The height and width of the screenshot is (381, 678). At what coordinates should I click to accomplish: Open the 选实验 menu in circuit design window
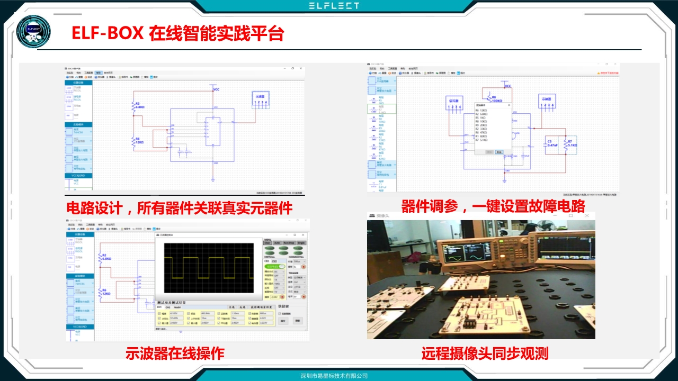tap(70, 73)
